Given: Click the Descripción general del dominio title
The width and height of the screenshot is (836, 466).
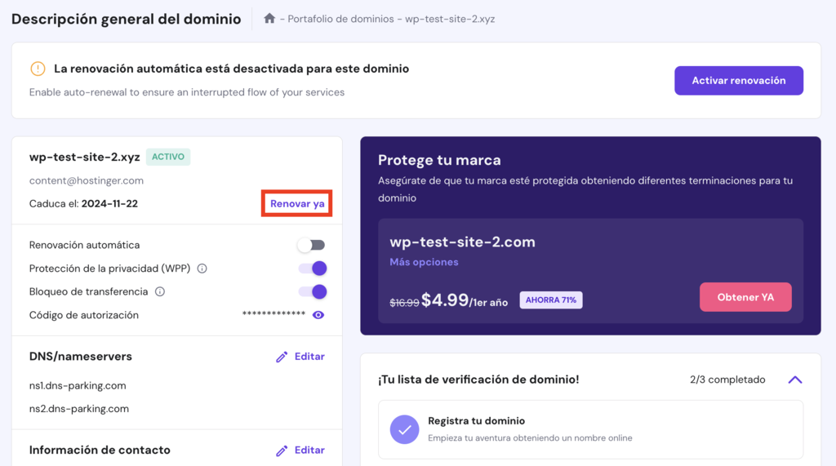Looking at the screenshot, I should [126, 20].
